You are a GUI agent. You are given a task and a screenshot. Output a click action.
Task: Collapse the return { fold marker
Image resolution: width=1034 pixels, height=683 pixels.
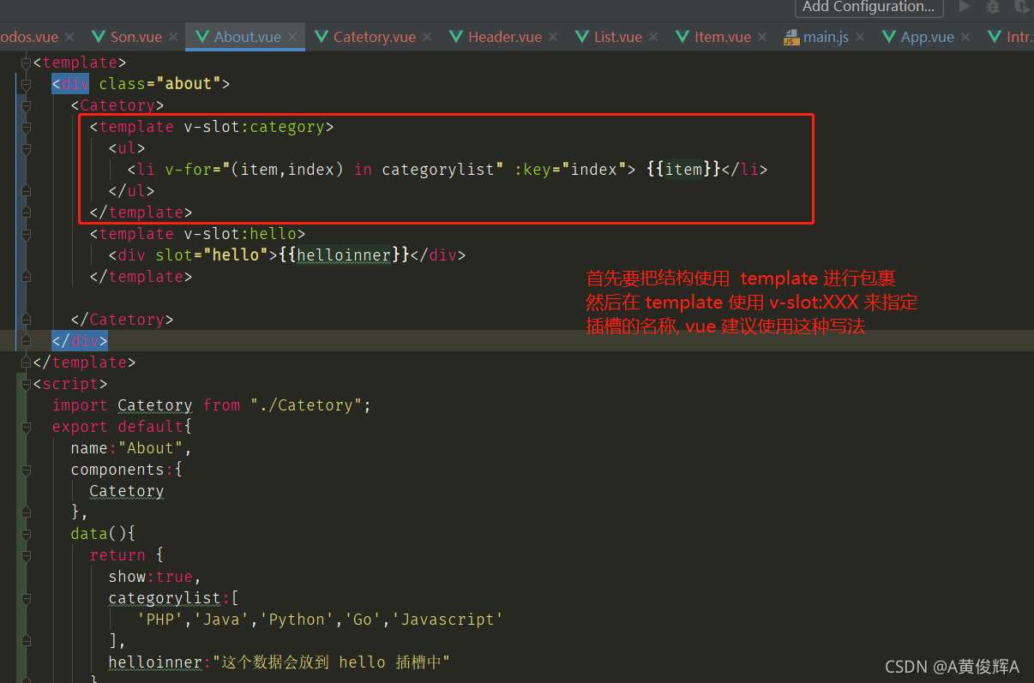26,555
